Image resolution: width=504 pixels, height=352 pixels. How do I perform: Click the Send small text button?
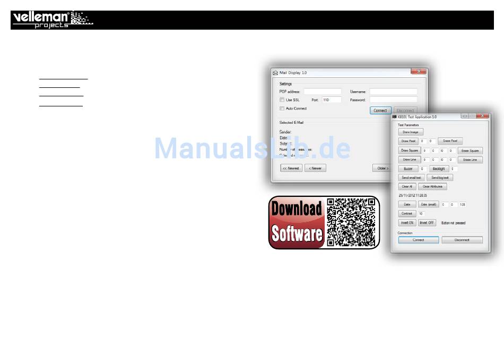tap(412, 178)
